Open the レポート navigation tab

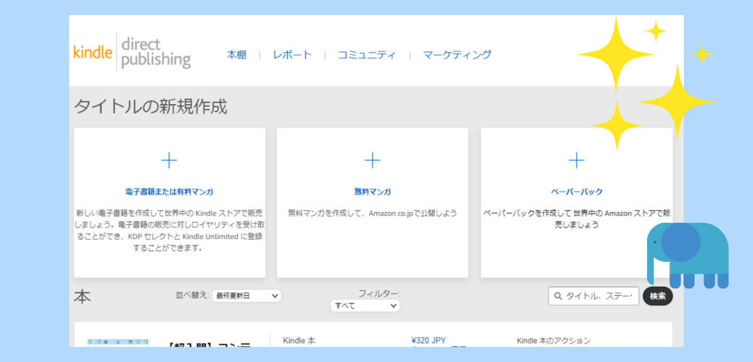coord(292,54)
